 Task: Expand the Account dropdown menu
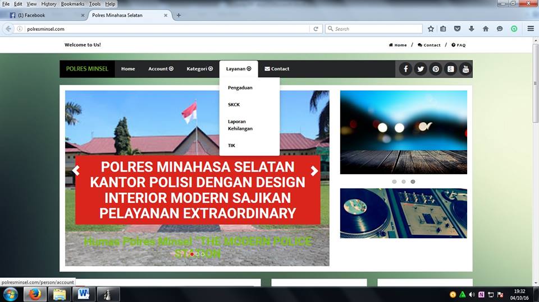161,69
